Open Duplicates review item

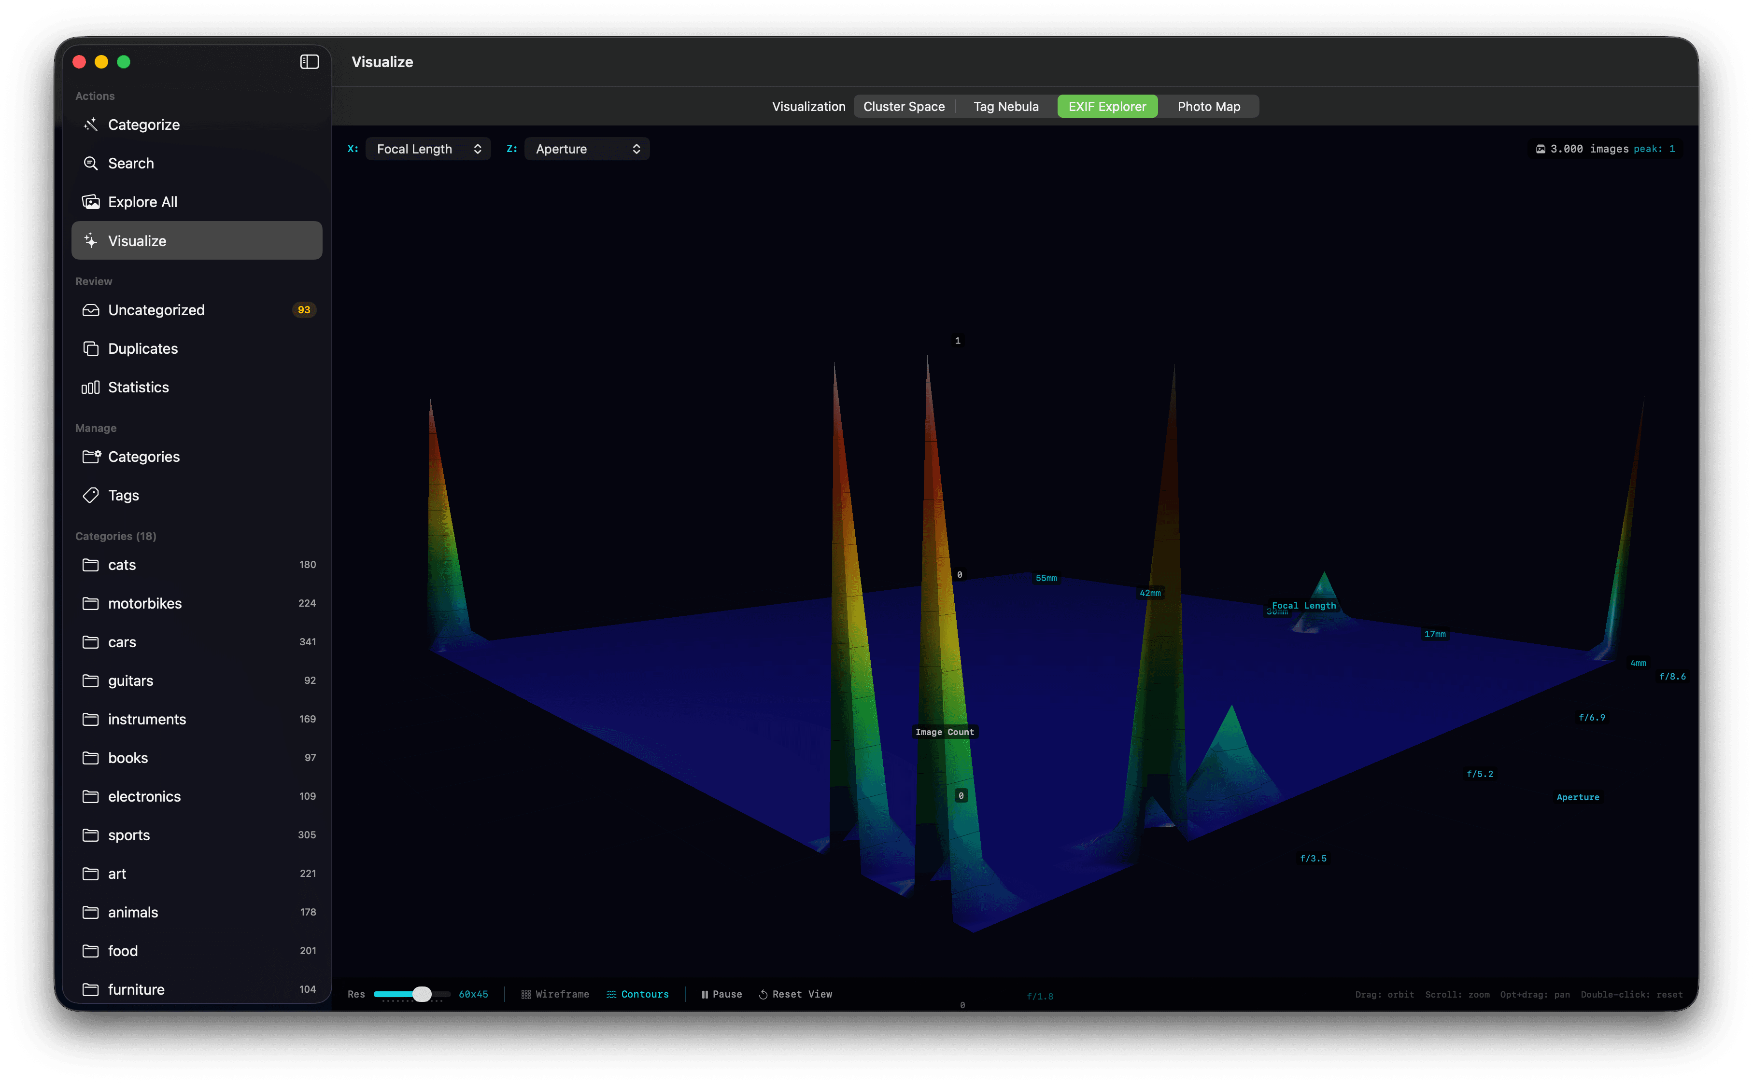click(x=197, y=349)
